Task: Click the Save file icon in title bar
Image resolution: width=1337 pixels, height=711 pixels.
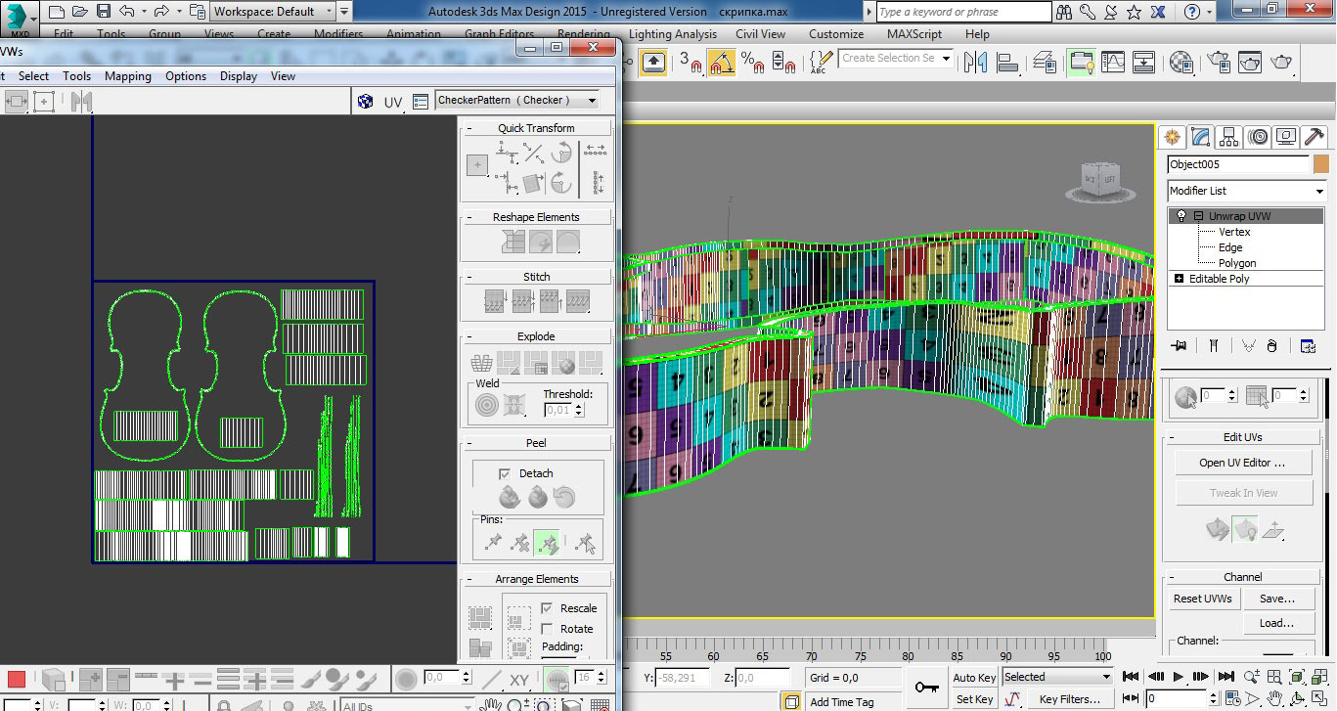Action: [x=104, y=12]
